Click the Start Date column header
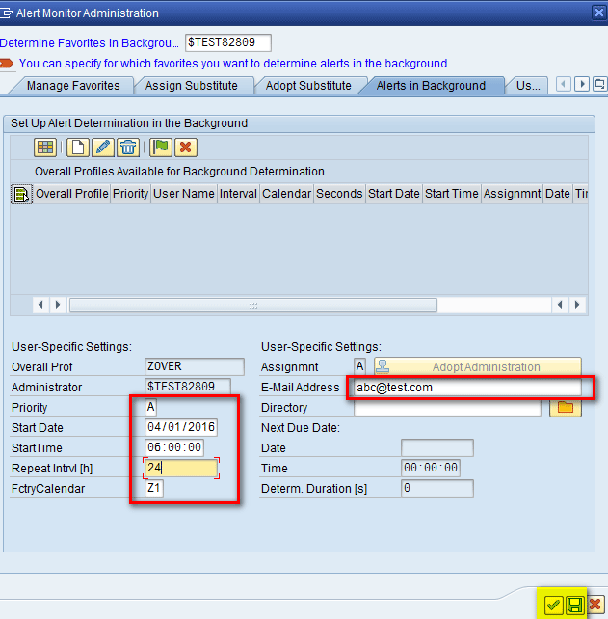Screen dimensions: 608x619 click(394, 194)
